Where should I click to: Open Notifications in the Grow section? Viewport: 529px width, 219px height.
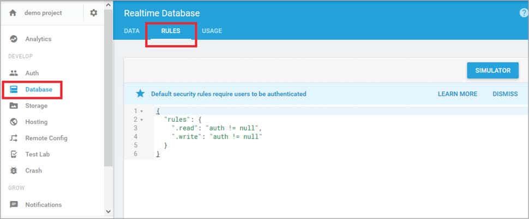43,205
